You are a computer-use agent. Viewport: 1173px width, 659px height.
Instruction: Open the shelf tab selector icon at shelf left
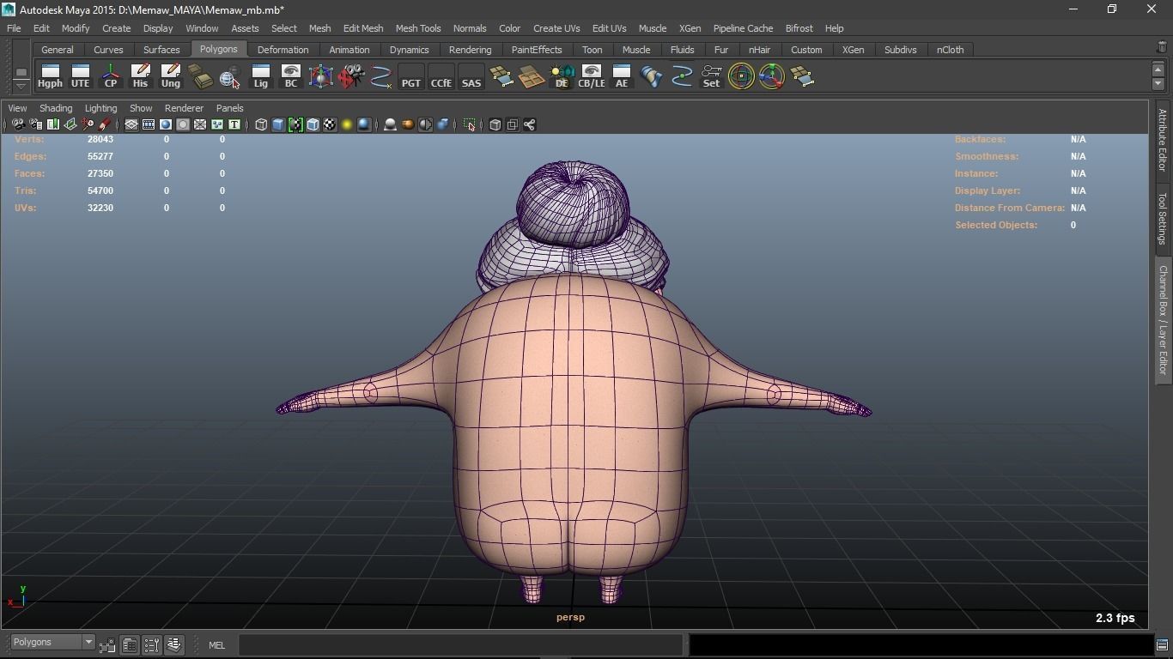[21, 72]
